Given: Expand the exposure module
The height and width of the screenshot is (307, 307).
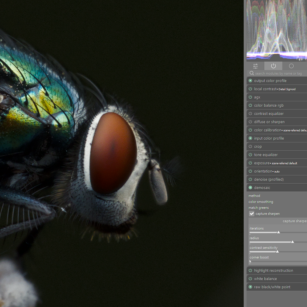Looking at the screenshot, I should click(x=262, y=163).
